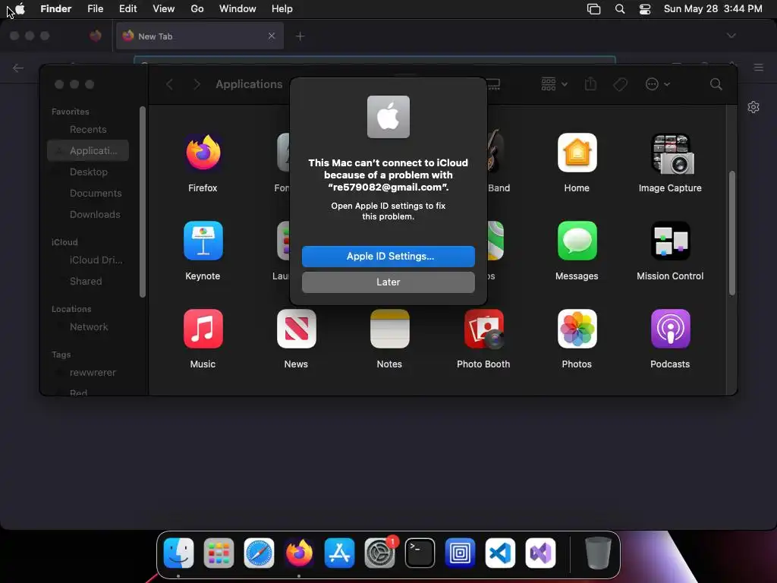The image size is (777, 583).
Task: Click the Firefox new tab settings gear
Action: (x=753, y=107)
